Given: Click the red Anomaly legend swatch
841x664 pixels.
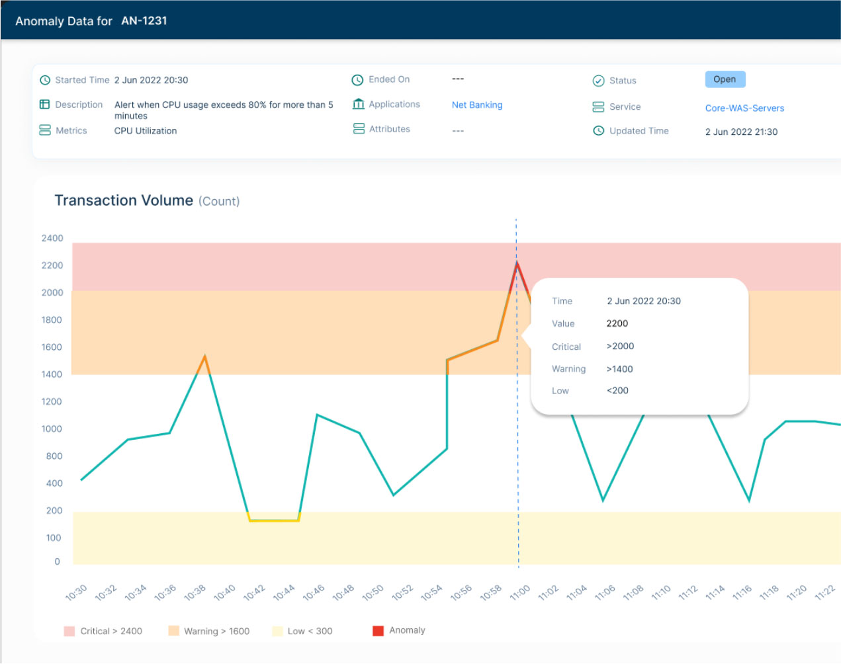Looking at the screenshot, I should pyautogui.click(x=378, y=631).
